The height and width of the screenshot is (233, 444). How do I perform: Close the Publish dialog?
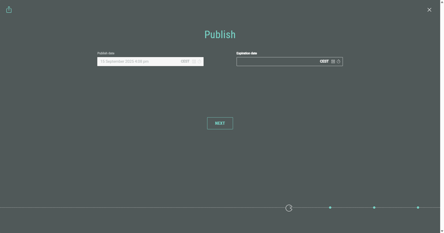click(x=429, y=10)
